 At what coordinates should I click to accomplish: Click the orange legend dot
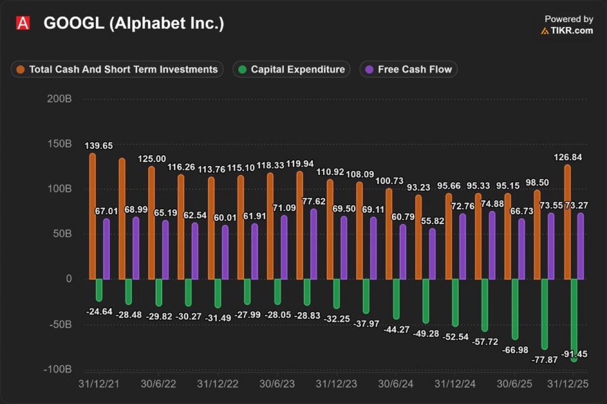coord(20,70)
